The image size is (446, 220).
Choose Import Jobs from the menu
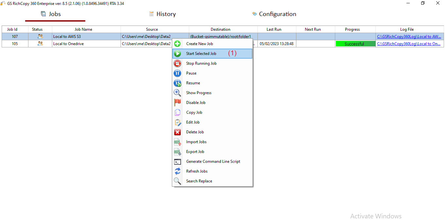pos(212,142)
